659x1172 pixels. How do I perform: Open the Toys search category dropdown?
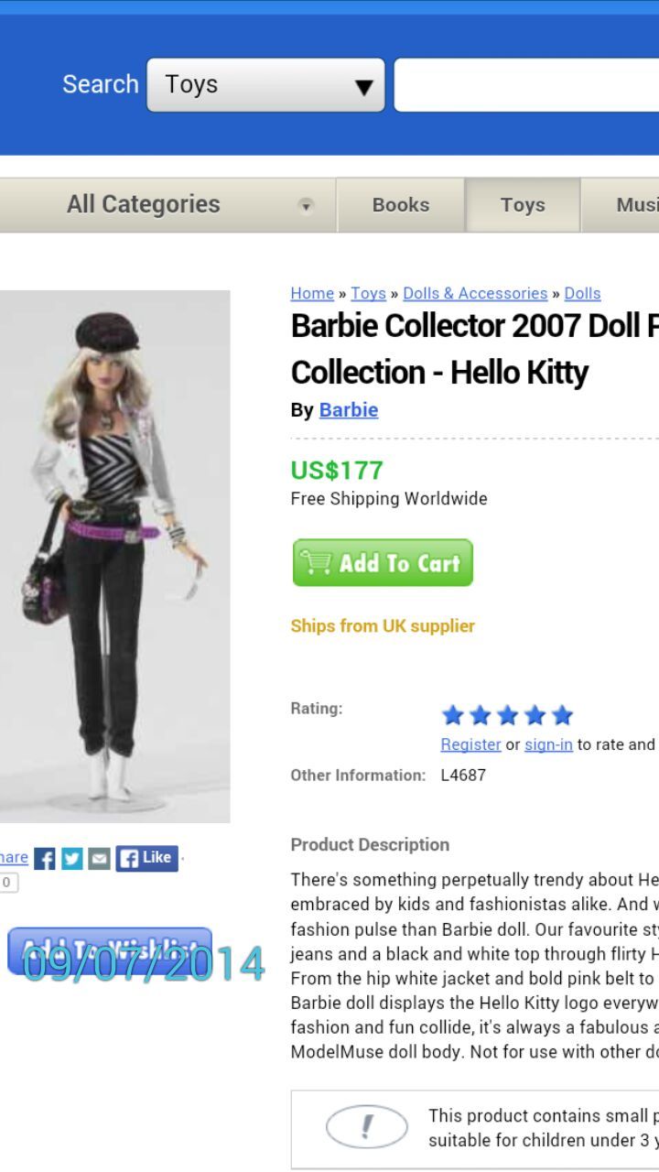click(265, 85)
